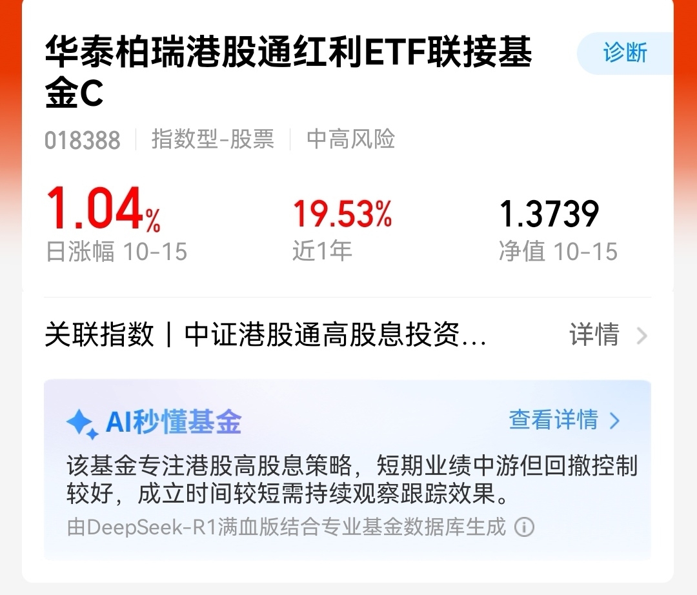Click the info icon after DeepSeek-R1 text
The image size is (697, 595).
(524, 527)
